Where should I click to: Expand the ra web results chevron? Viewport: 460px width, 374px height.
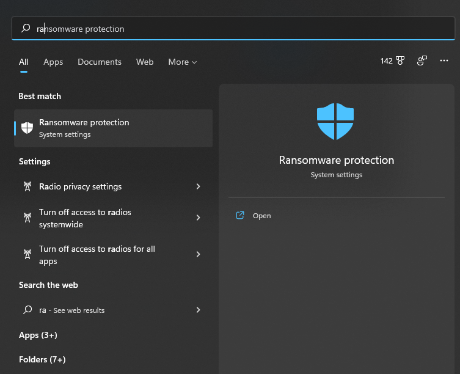coord(199,310)
